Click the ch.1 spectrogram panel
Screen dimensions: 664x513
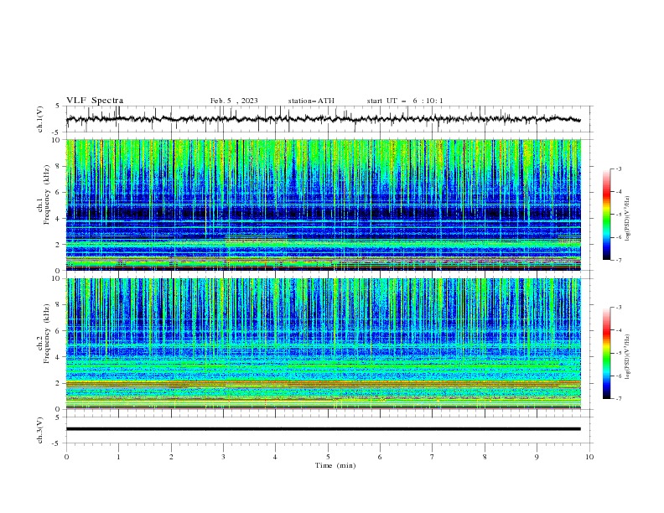click(324, 205)
